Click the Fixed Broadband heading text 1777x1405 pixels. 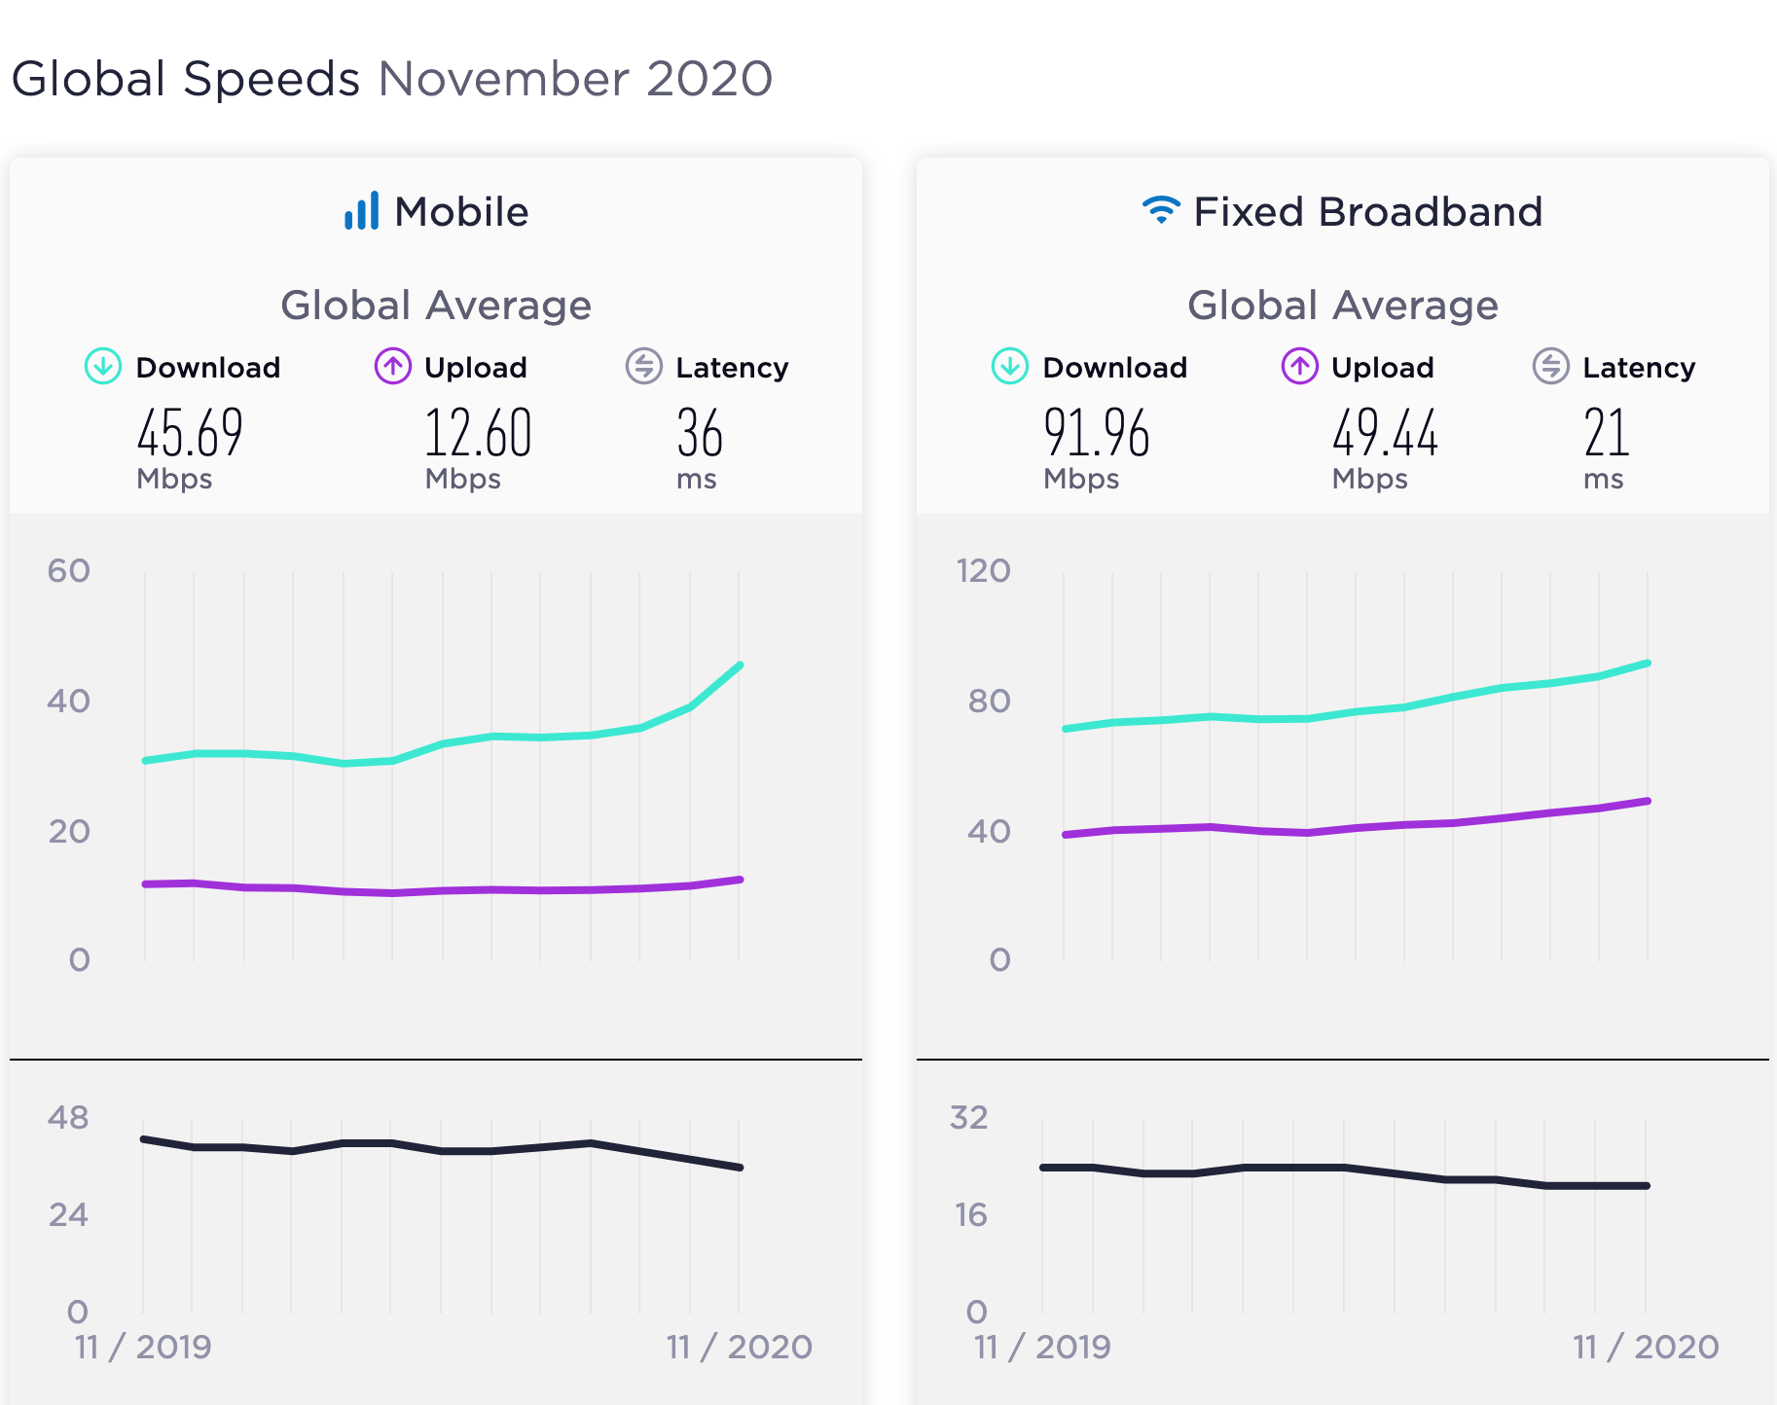(x=1367, y=212)
